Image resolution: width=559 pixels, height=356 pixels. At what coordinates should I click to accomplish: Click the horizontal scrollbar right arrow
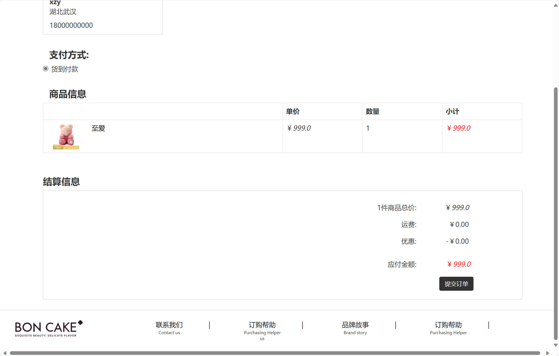click(547, 353)
